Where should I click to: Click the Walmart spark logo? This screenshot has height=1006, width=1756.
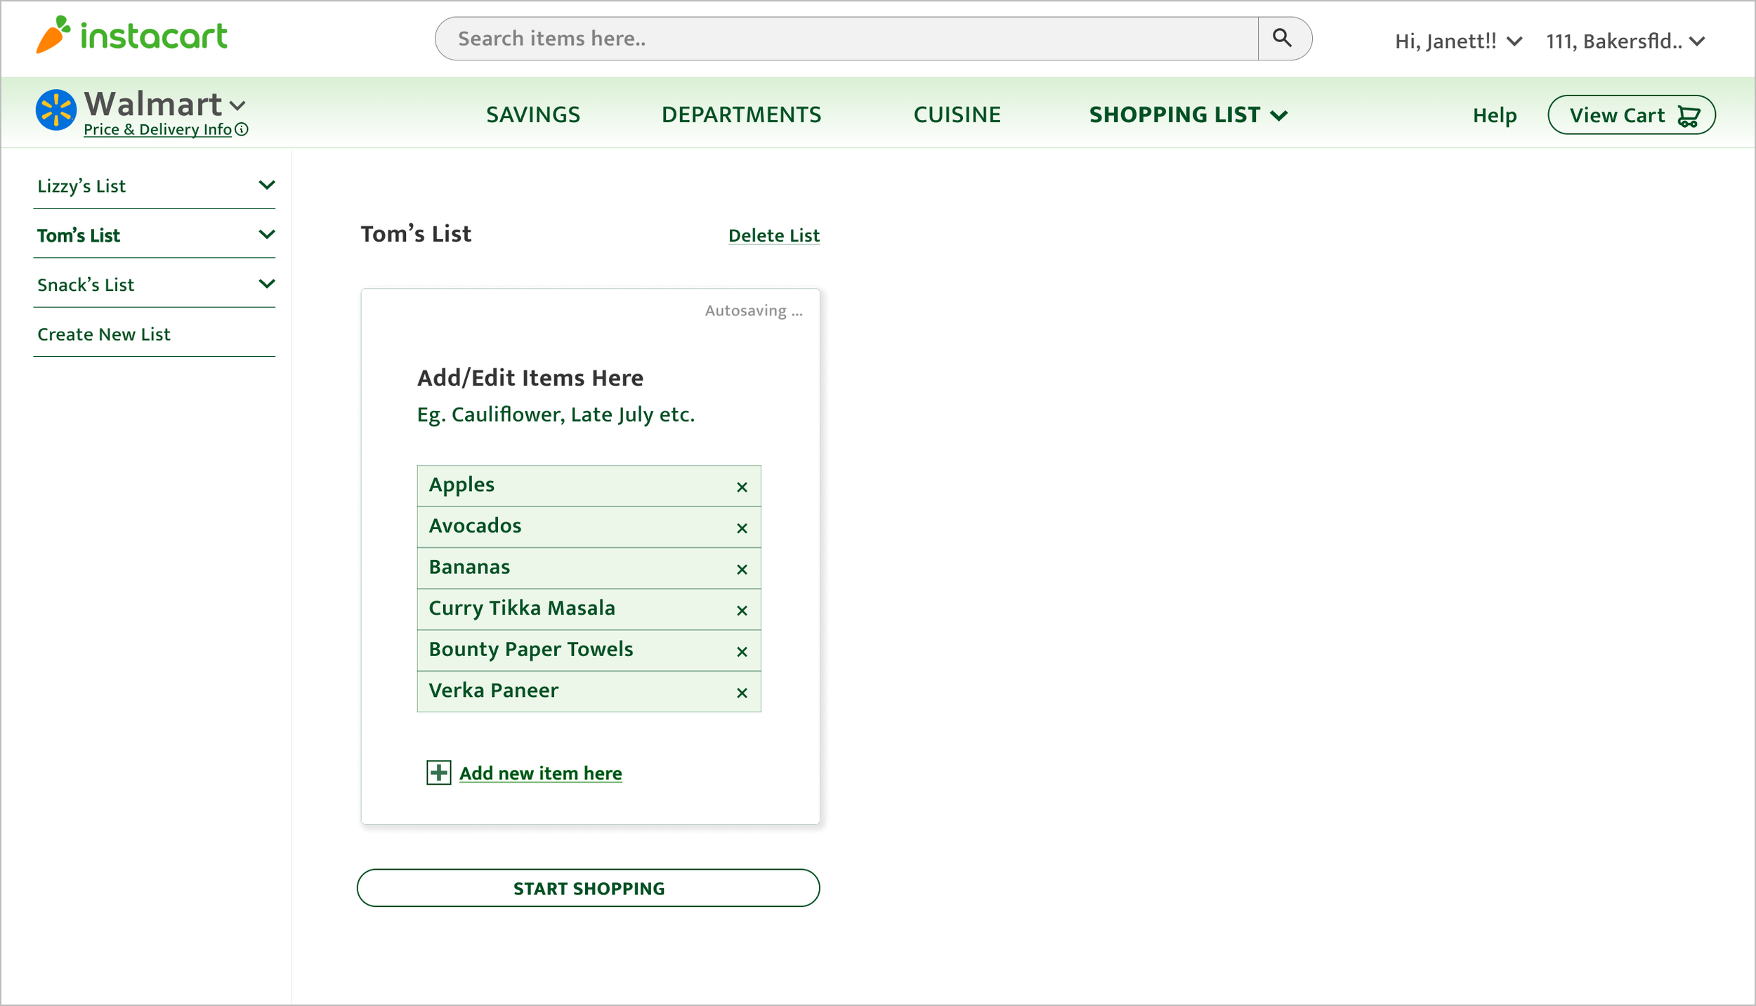point(55,110)
